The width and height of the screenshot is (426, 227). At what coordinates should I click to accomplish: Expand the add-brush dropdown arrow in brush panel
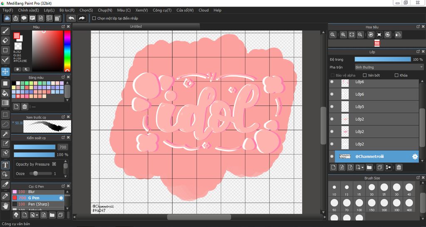coord(37,215)
